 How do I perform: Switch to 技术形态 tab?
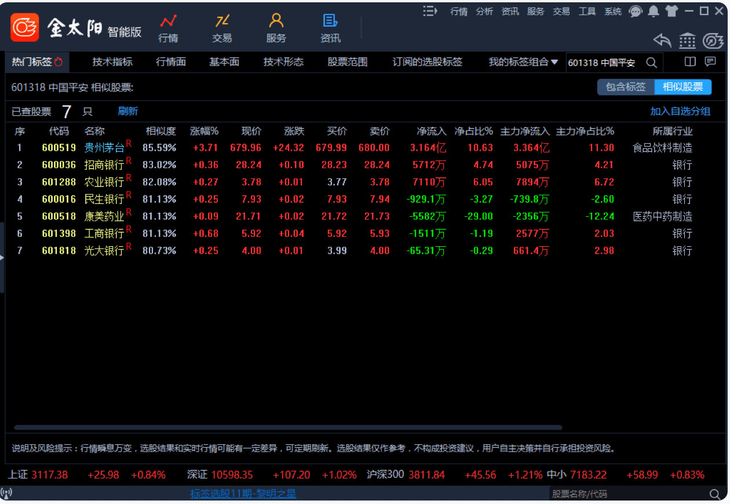pyautogui.click(x=283, y=62)
